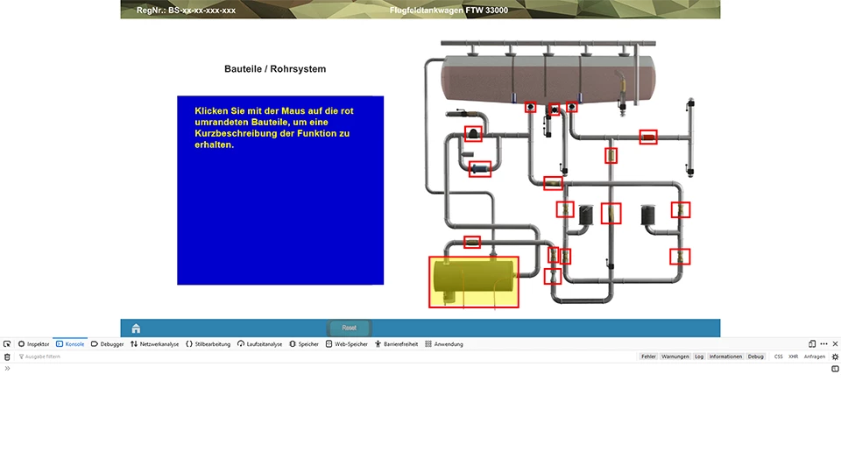Select the large valve between the two black drums
Screen dimensions: 841x473
611,214
